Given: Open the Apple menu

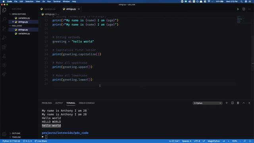Looking at the screenshot, I should (4, 2).
